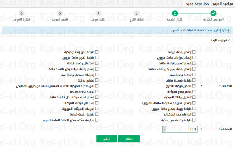Viewport: 235px width, 149px height.
Task: Check 'تجديد رخصة قيادة' option
Action: (97, 91)
